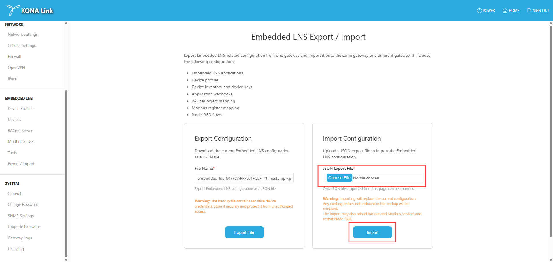553x262 pixels.
Task: Click the home house icon
Action: tap(505, 10)
